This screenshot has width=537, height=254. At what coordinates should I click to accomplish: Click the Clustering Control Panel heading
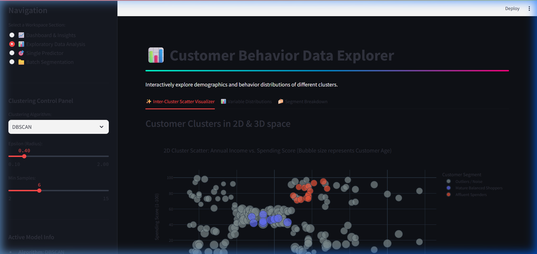pos(41,101)
